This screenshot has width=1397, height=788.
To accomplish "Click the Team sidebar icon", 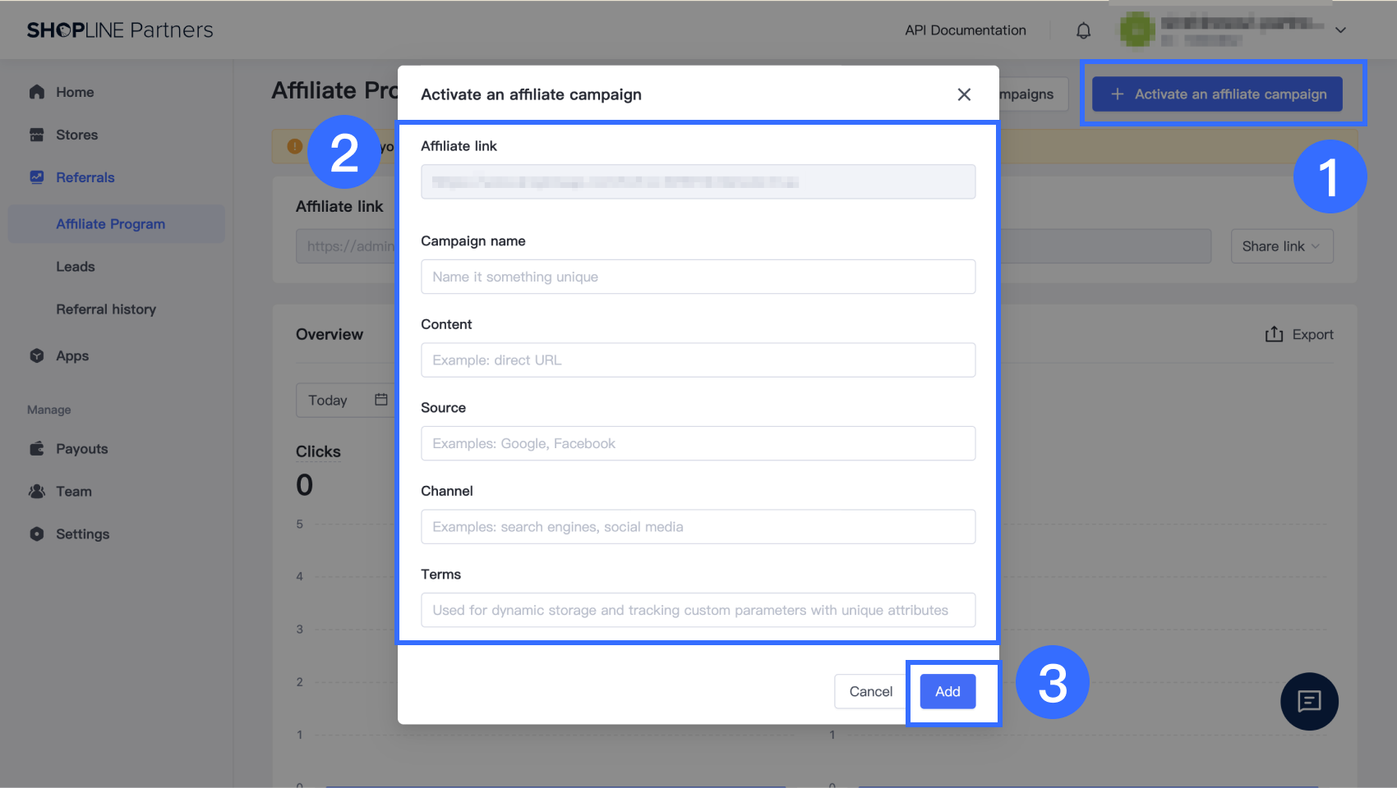I will click(x=37, y=492).
